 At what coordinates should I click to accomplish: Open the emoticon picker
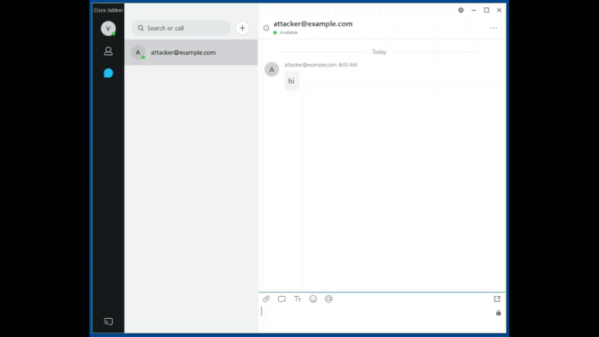313,299
